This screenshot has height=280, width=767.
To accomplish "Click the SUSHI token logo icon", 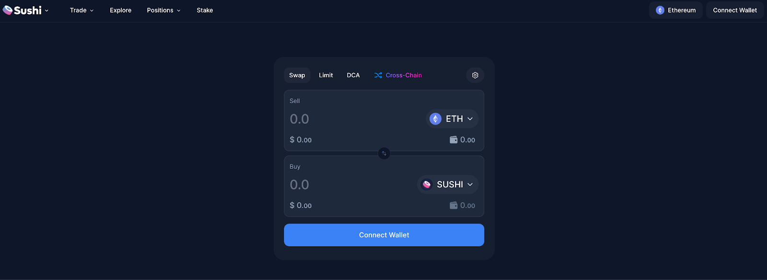I will [427, 185].
